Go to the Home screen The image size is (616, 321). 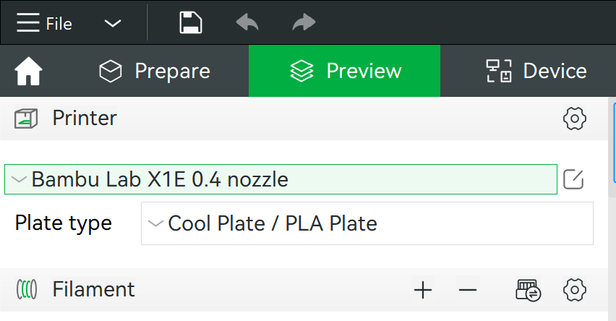tap(29, 72)
